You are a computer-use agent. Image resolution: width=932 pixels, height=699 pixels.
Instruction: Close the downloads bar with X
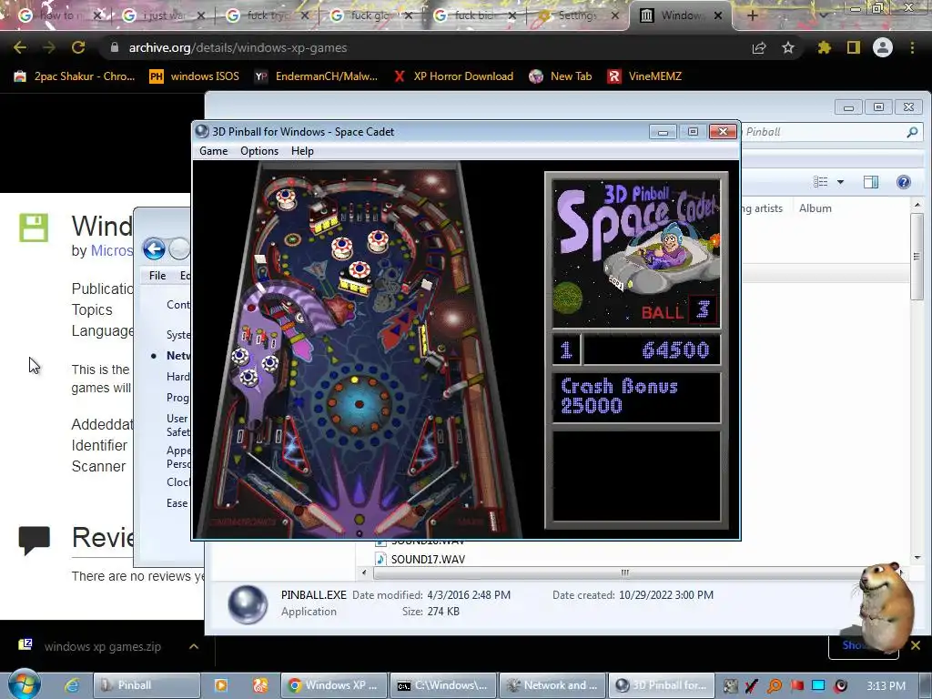pyautogui.click(x=916, y=645)
